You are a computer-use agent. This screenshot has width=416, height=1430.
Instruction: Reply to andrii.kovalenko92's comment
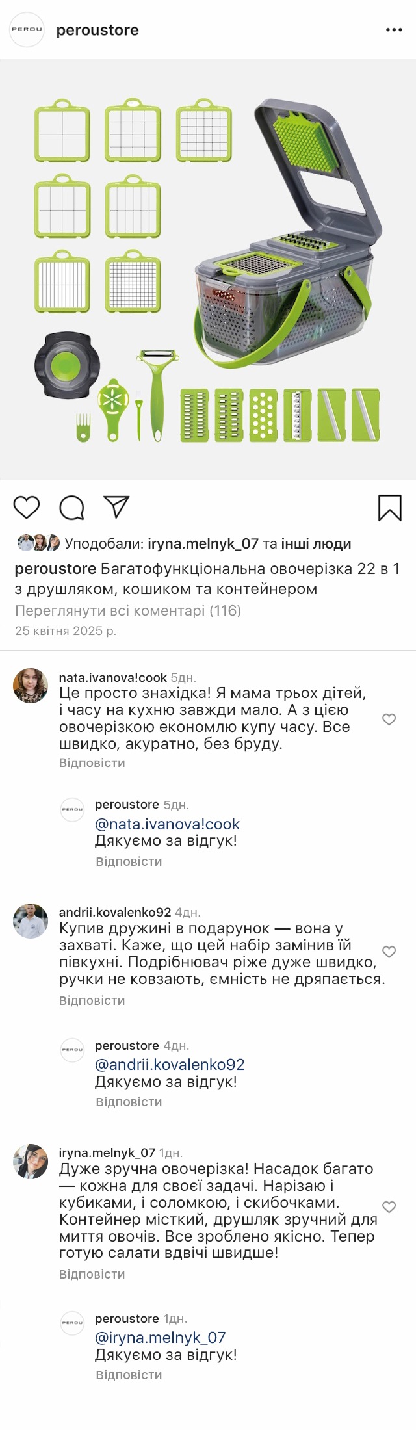point(92,1000)
